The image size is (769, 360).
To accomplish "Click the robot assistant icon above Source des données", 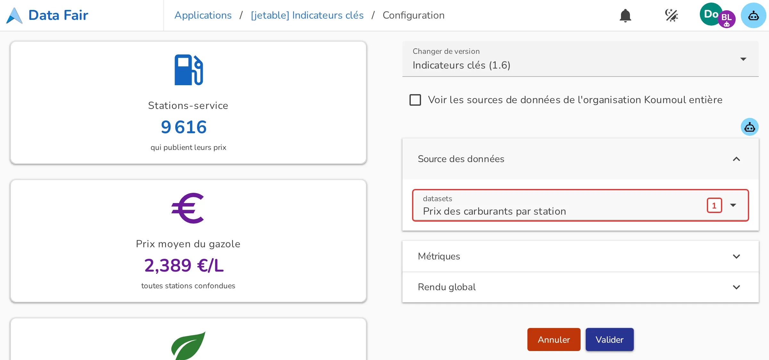I will click(x=749, y=127).
